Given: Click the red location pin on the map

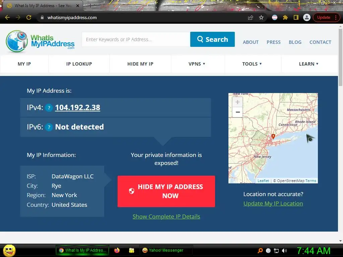Looking at the screenshot, I should [x=273, y=137].
